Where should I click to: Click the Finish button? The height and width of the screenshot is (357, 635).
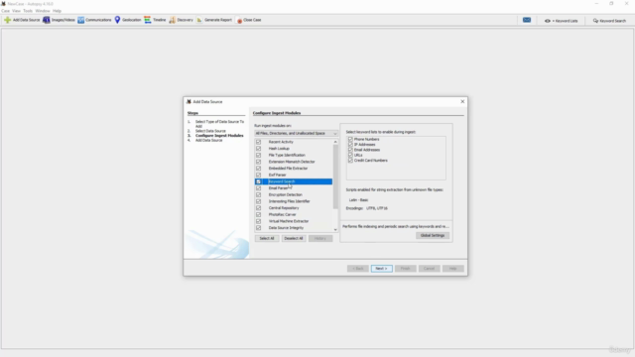406,269
